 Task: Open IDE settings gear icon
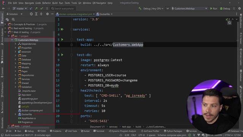click(240, 8)
